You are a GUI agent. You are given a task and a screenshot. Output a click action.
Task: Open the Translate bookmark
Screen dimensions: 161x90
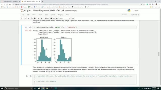(37, 7)
